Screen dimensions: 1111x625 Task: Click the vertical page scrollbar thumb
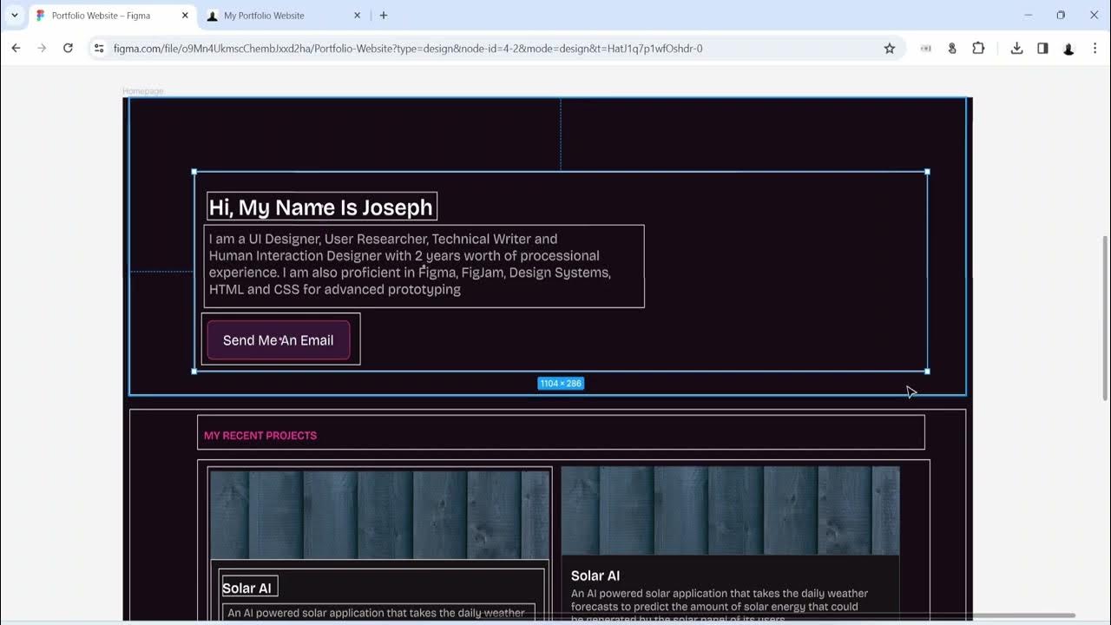[1105, 318]
